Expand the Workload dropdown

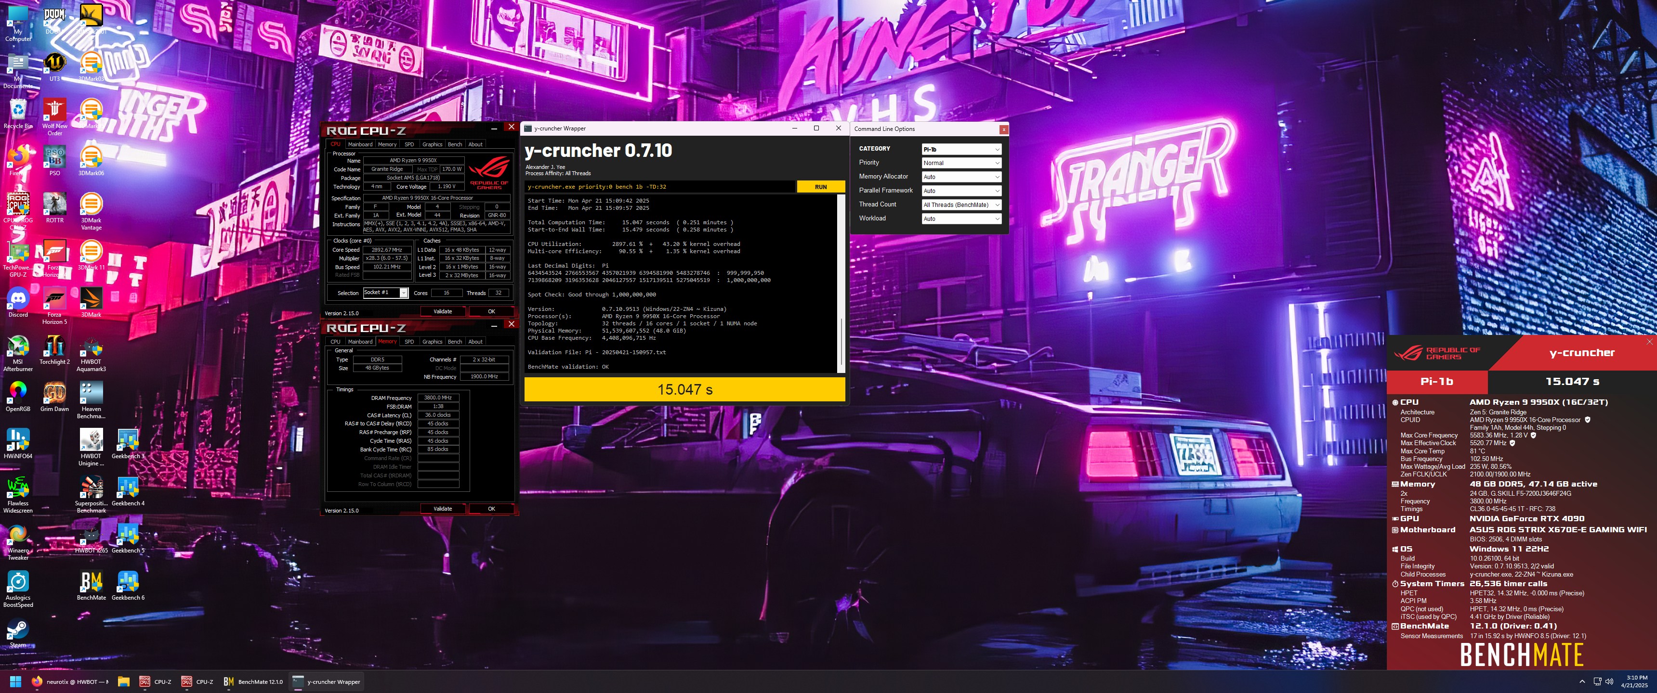click(961, 219)
